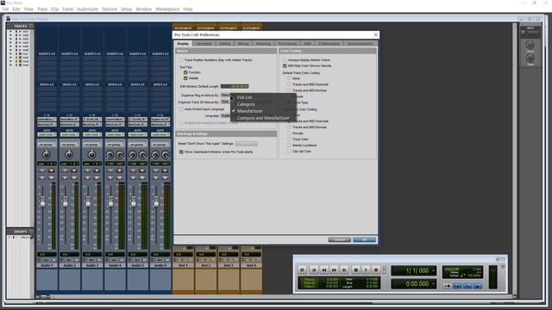Open Audio 5 group assignment selector
Viewport: 552px width, 310px height.
[x=138, y=145]
